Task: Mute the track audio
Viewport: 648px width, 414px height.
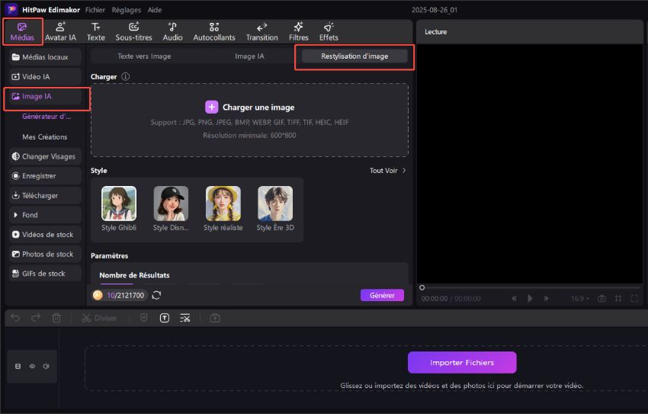Action: 47,366
